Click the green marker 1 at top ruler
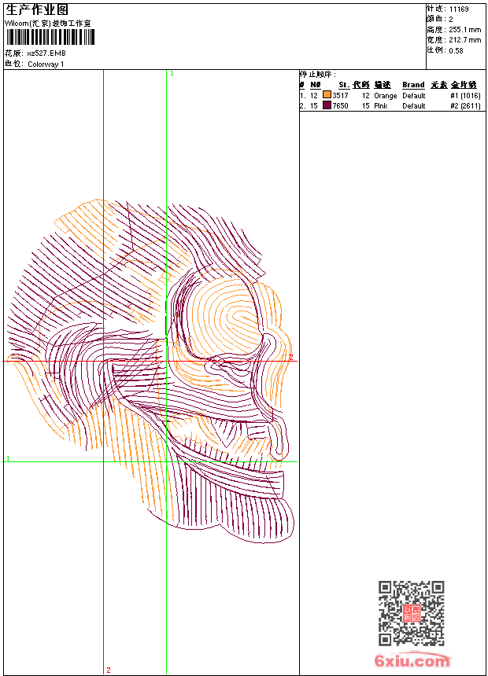Viewport: 488px width, 676px height. (x=172, y=73)
